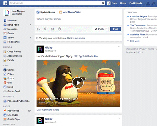
Task: Click the 13 mins timestamp
Action: click(49, 51)
